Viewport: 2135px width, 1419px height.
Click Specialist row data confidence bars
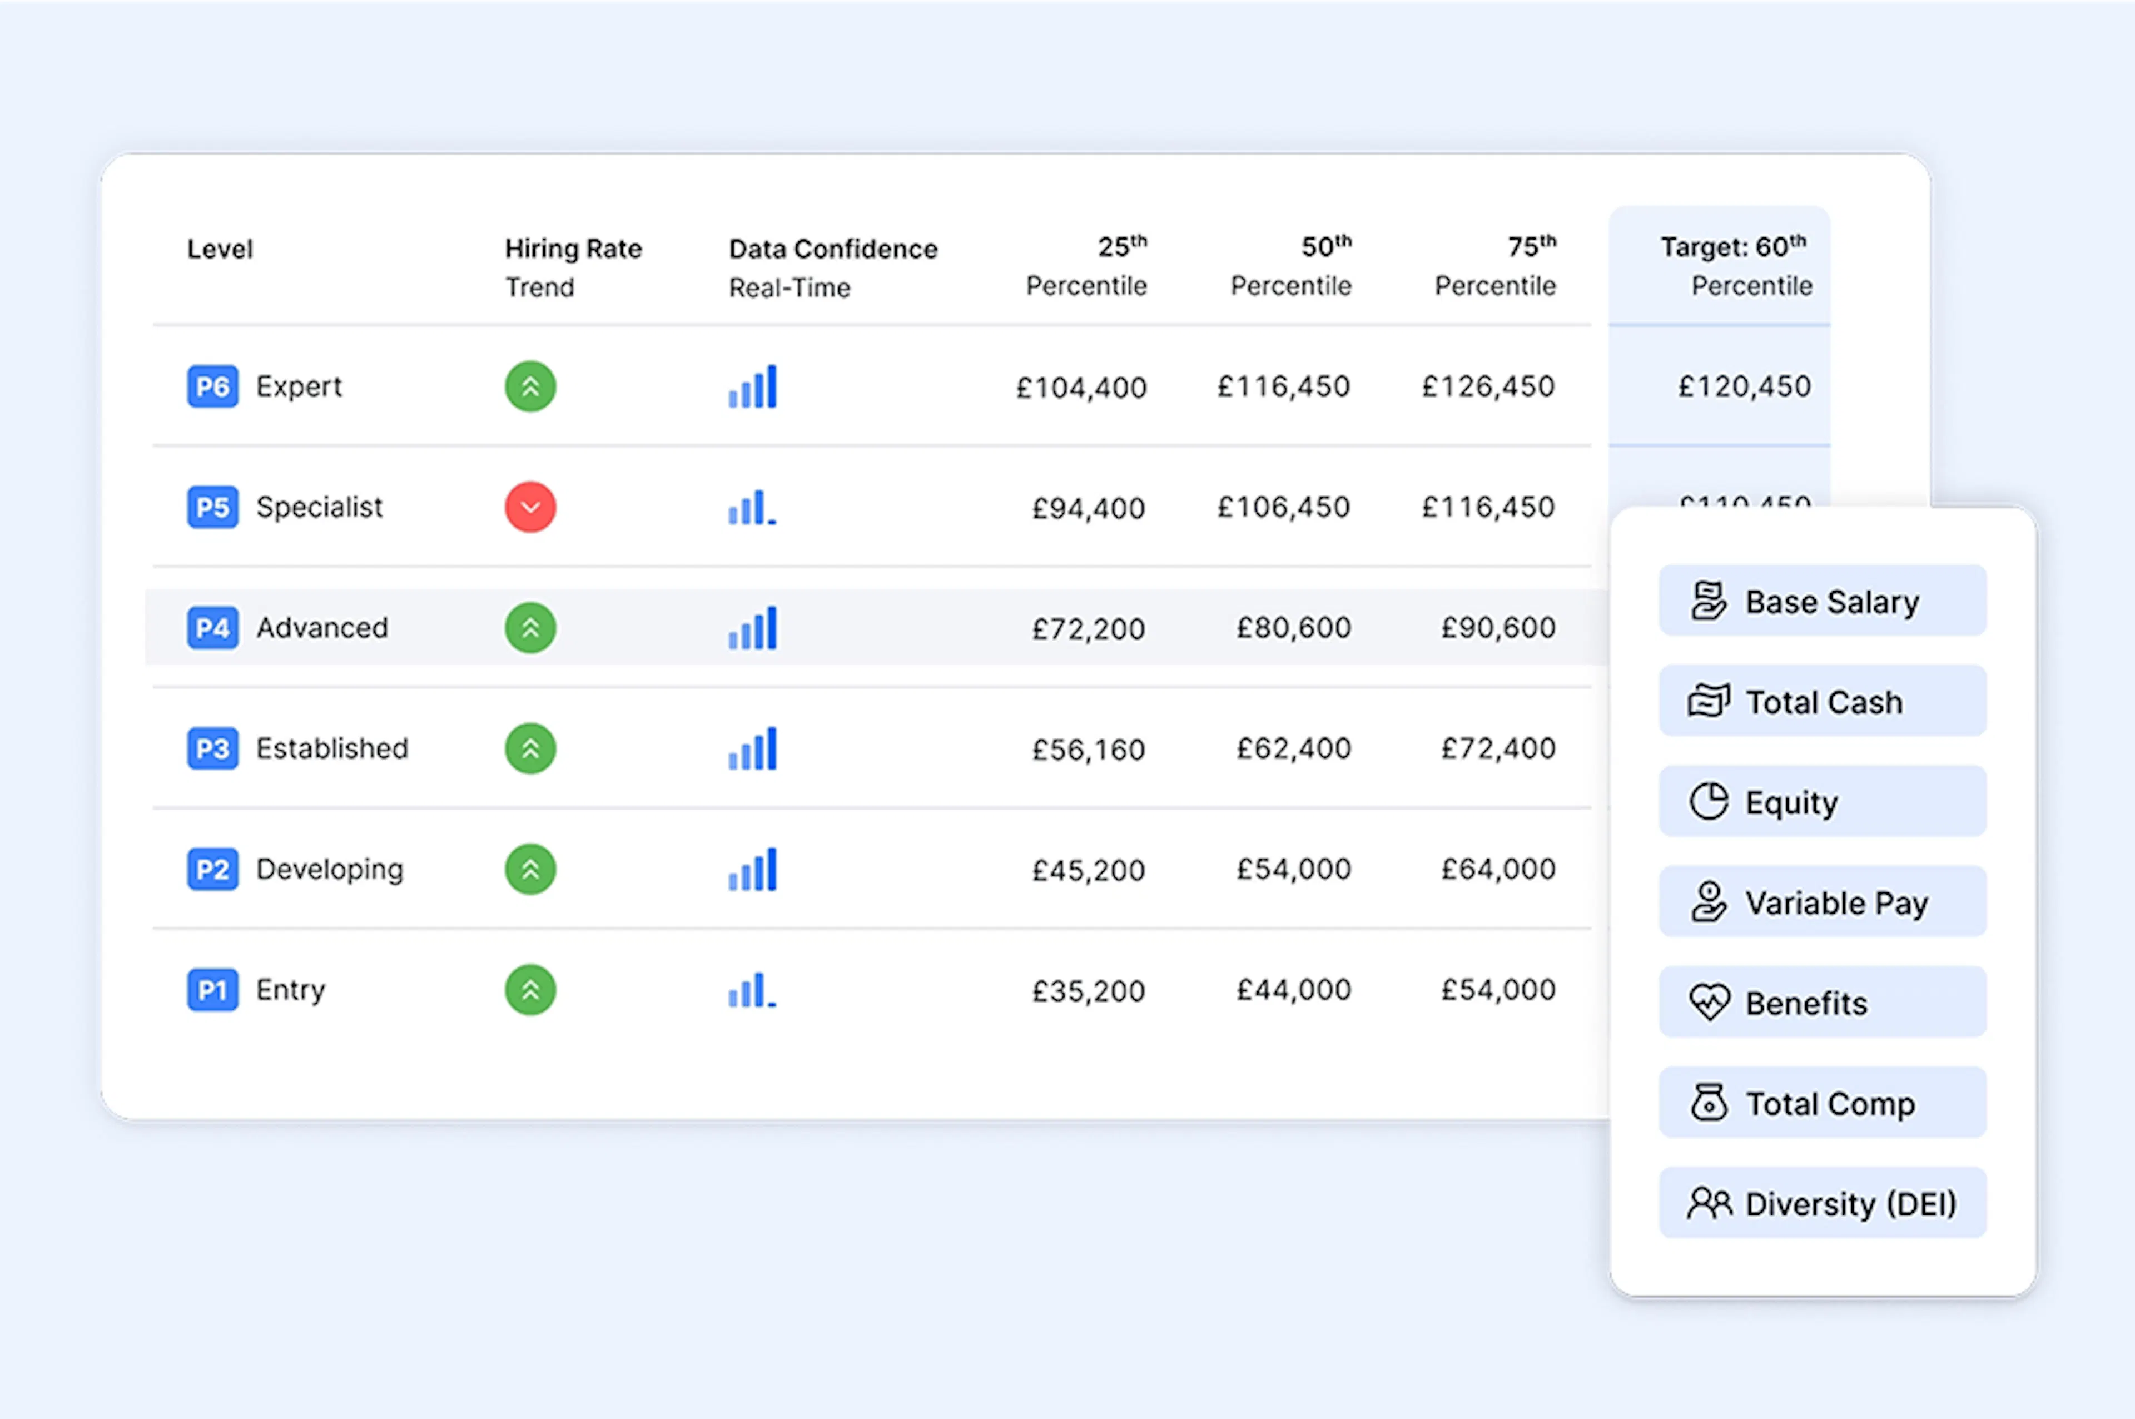click(x=753, y=507)
